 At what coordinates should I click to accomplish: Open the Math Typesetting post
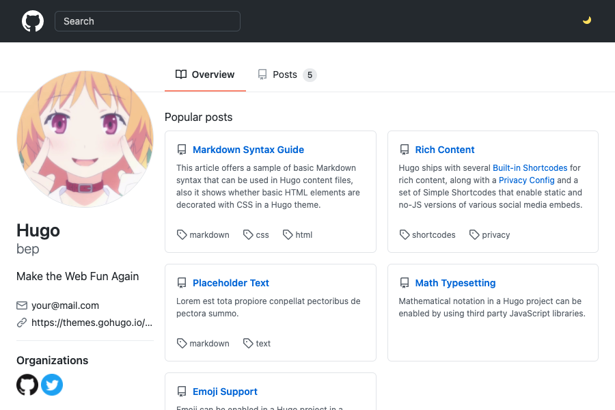pos(455,283)
